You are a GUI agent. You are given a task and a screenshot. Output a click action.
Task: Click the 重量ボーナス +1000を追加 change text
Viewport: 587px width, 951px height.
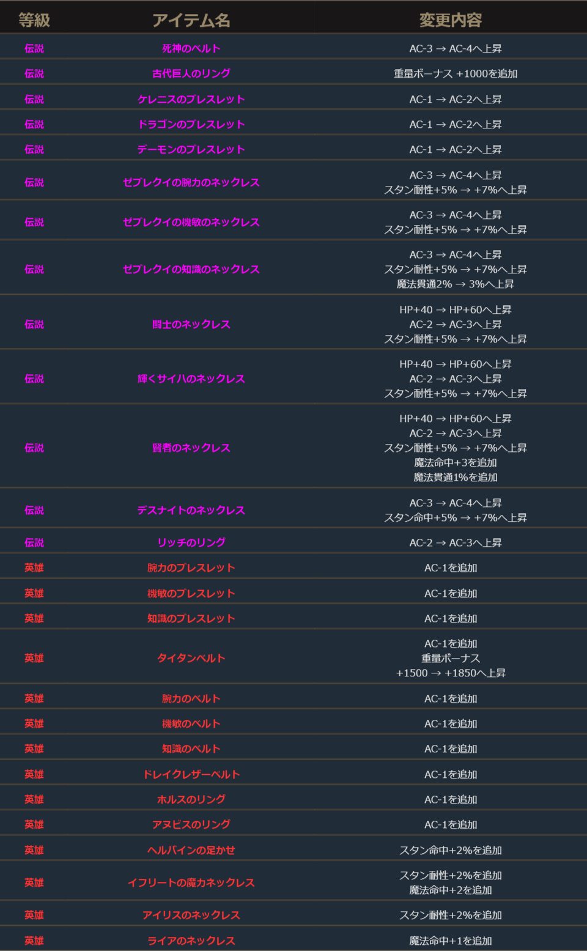456,73
